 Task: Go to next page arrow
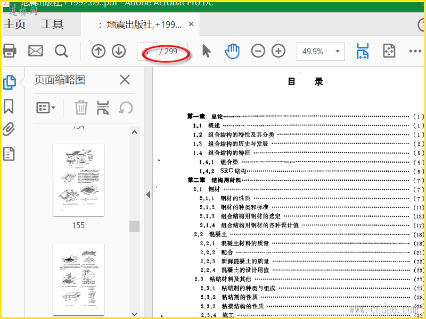[119, 51]
